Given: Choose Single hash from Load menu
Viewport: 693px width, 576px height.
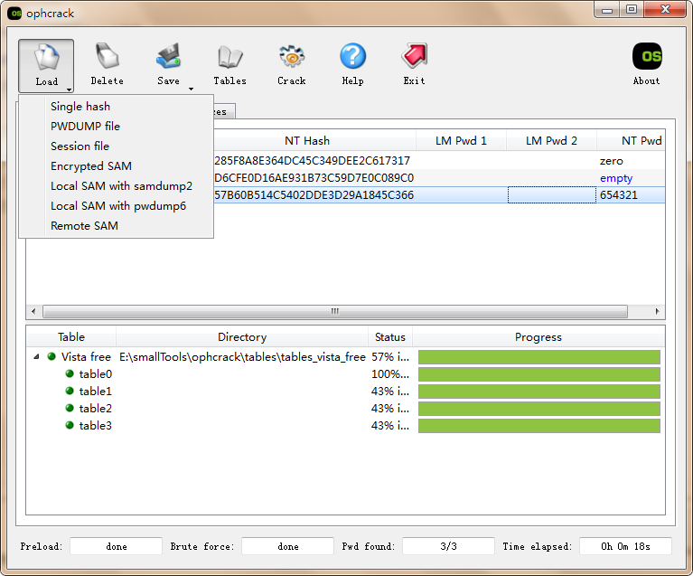Looking at the screenshot, I should pyautogui.click(x=117, y=106).
